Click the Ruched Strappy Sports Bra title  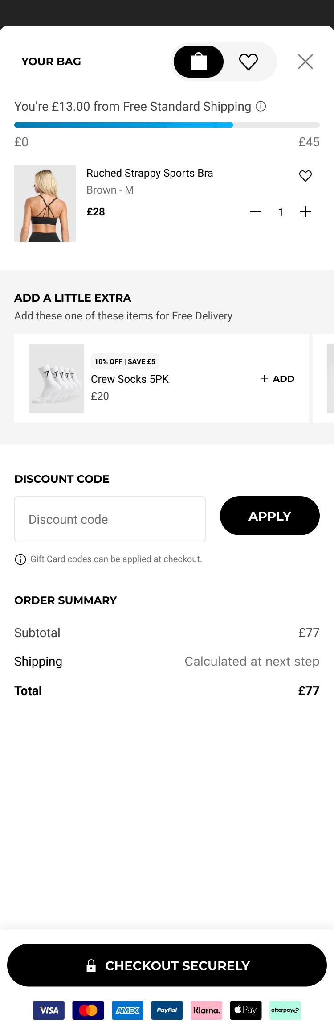coord(150,173)
